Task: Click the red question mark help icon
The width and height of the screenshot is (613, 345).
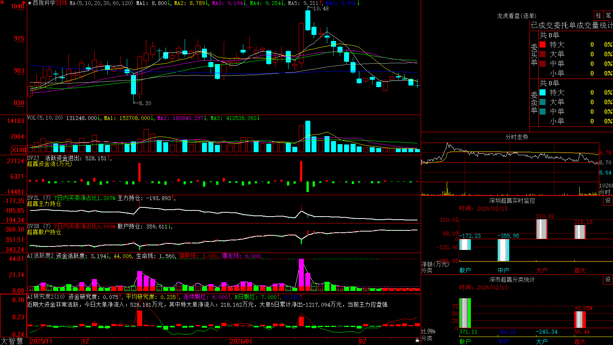Action: point(23,3)
